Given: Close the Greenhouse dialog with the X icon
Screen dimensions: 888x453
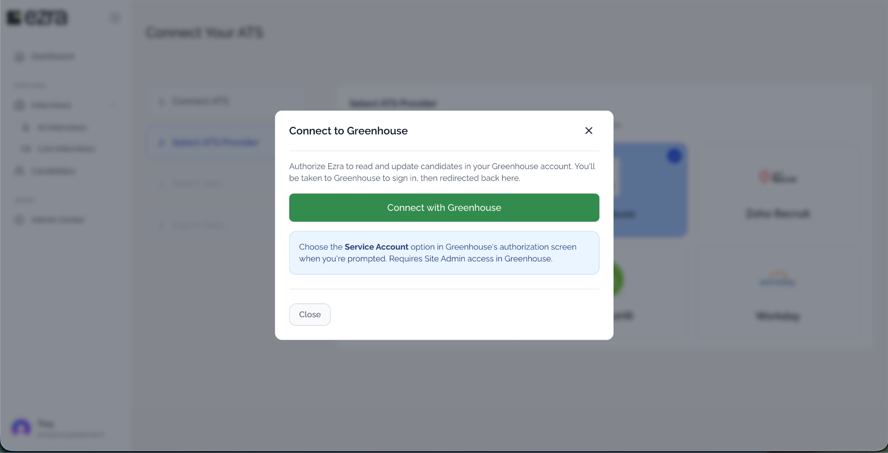Looking at the screenshot, I should coord(588,131).
